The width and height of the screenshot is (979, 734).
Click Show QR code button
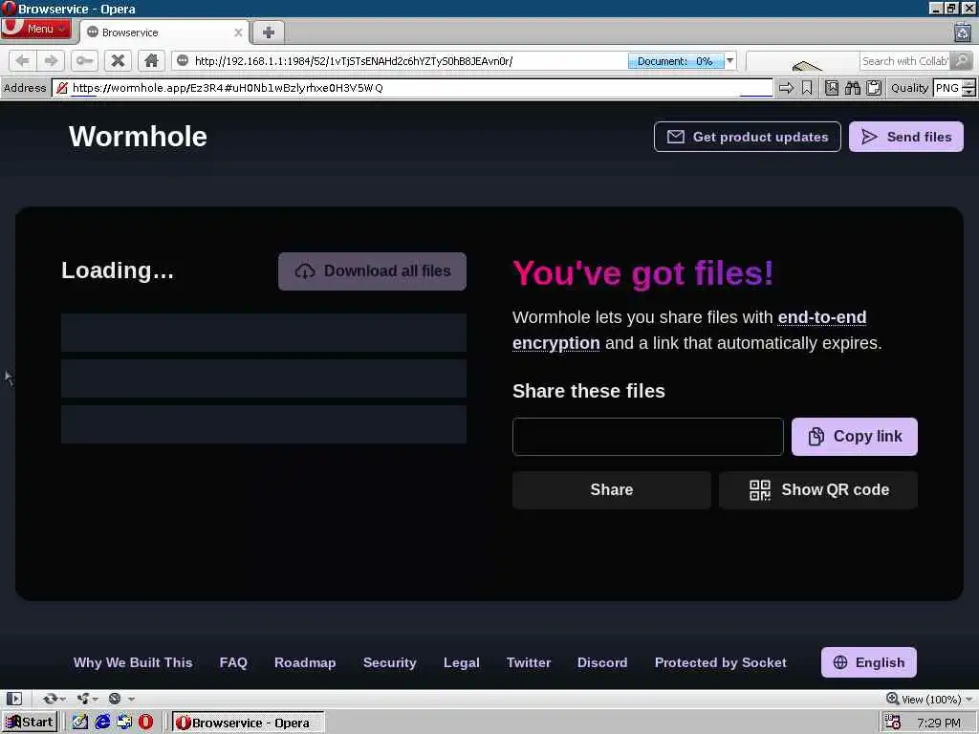coord(818,490)
